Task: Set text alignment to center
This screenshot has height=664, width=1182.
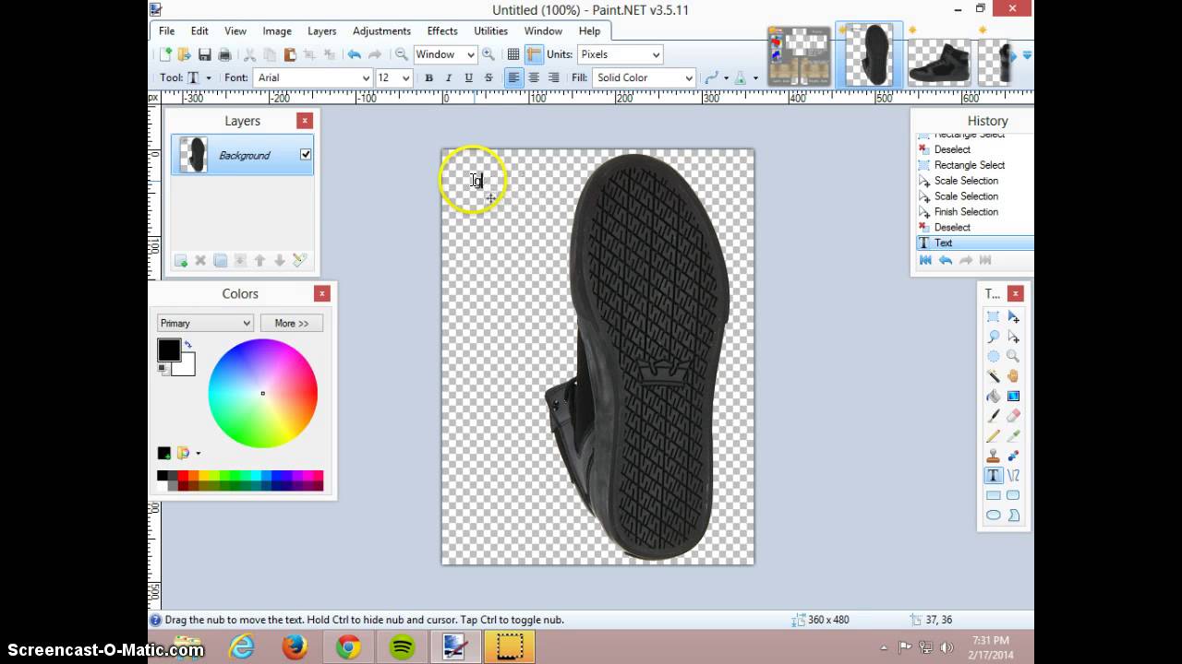Action: [534, 78]
